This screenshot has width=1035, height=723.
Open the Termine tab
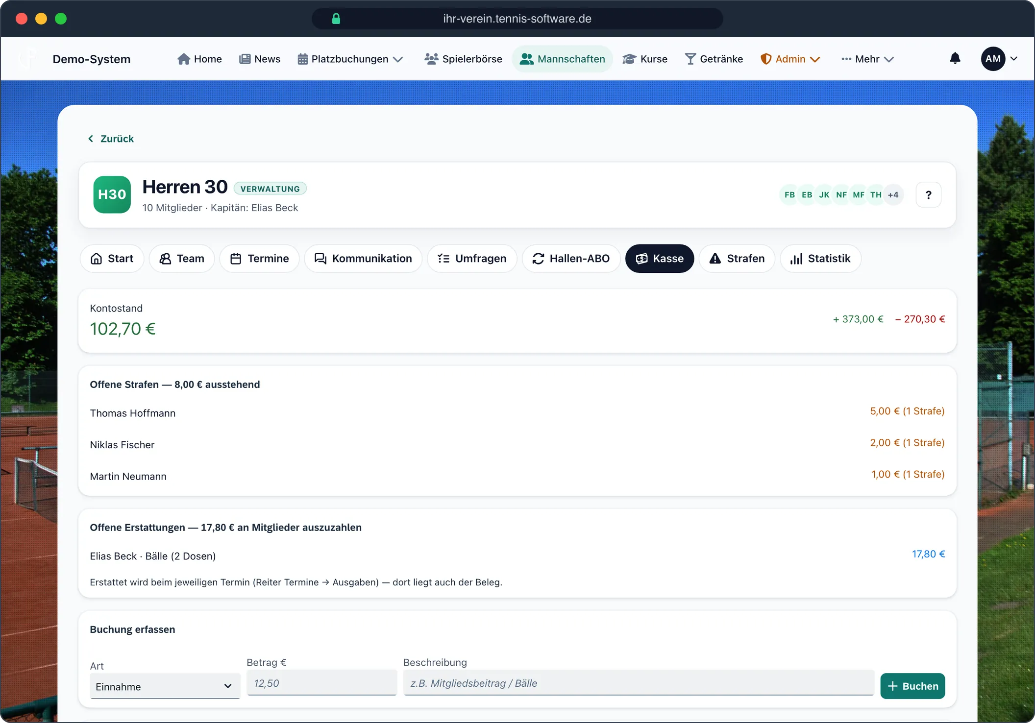pos(260,259)
